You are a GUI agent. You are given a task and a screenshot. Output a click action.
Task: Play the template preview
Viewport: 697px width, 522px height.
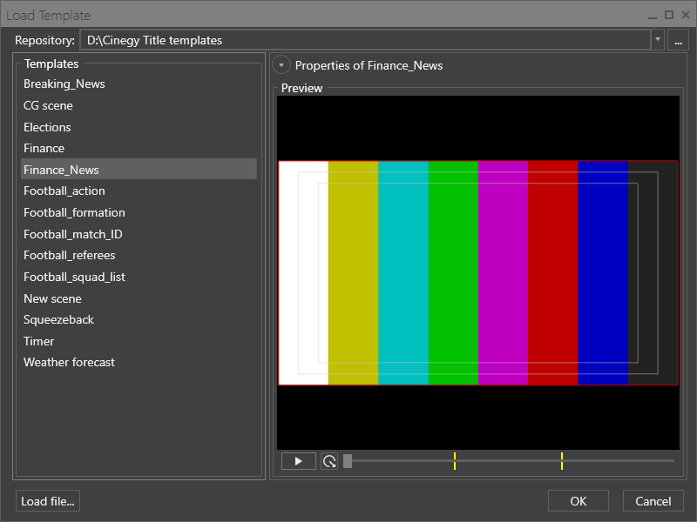[298, 461]
